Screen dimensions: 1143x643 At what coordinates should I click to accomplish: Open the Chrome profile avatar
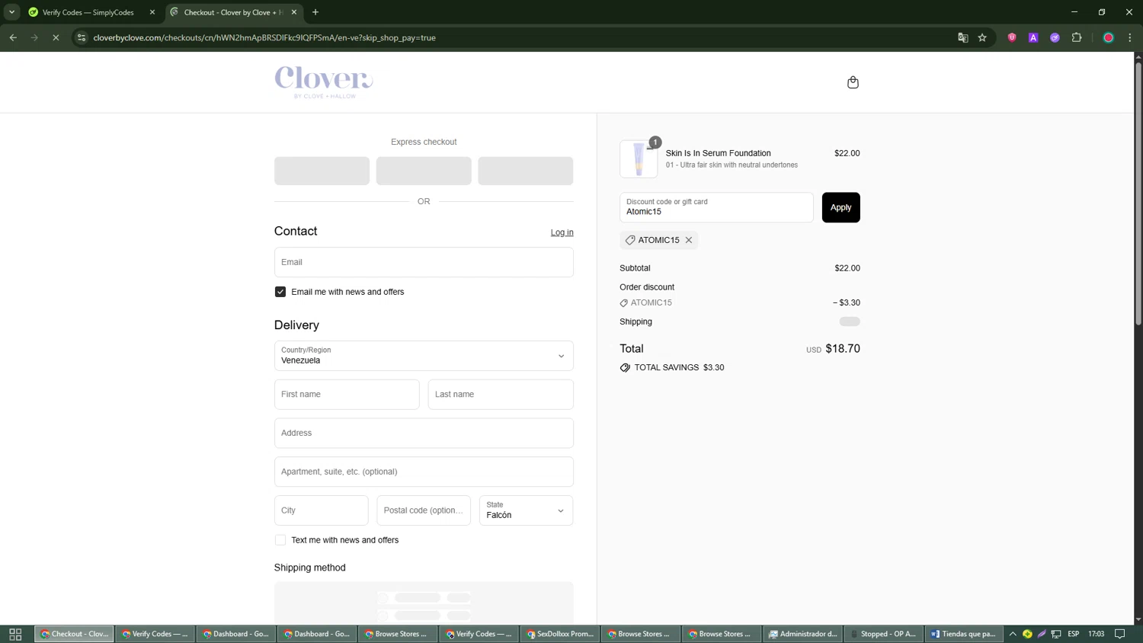1109,37
